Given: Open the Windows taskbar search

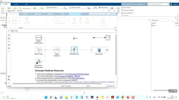Looking at the screenshot, I should point(51,97).
